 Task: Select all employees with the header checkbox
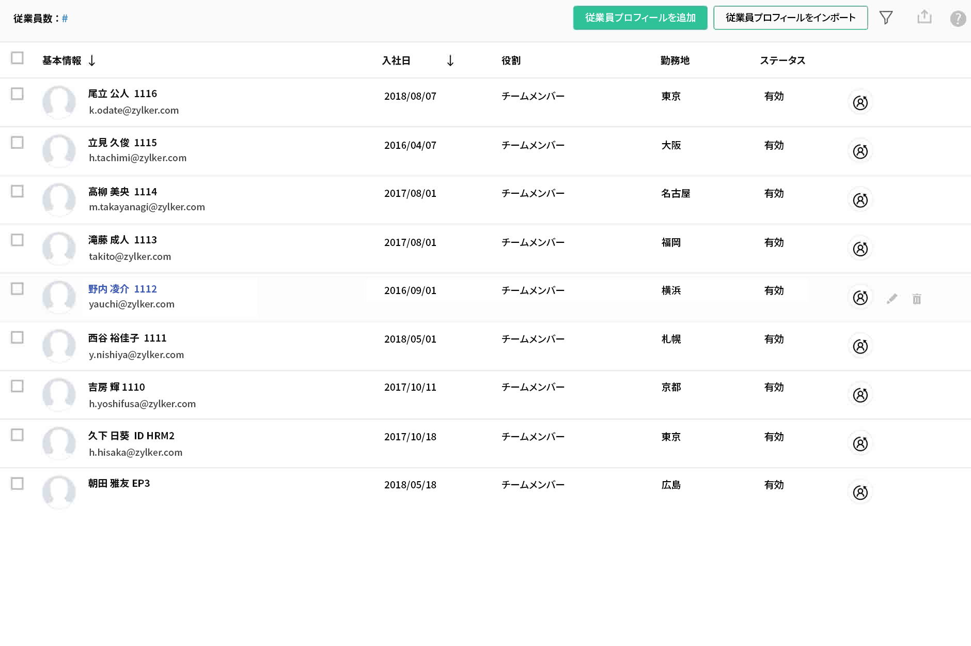(18, 58)
